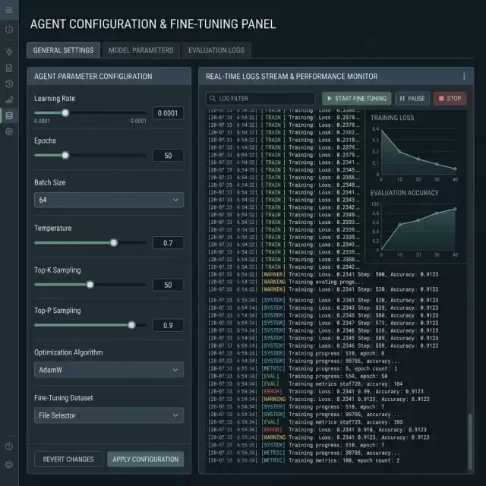The height and width of the screenshot is (486, 486).
Task: Click the Top-P Sampling value field 0.9
Action: (168, 325)
